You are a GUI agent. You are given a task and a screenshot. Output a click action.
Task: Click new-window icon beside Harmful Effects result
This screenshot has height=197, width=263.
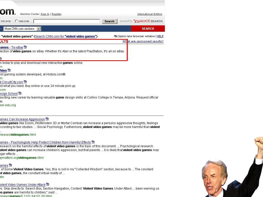93,142
